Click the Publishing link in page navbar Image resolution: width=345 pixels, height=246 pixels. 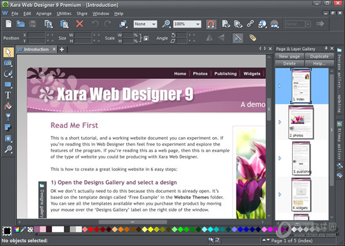click(226, 74)
